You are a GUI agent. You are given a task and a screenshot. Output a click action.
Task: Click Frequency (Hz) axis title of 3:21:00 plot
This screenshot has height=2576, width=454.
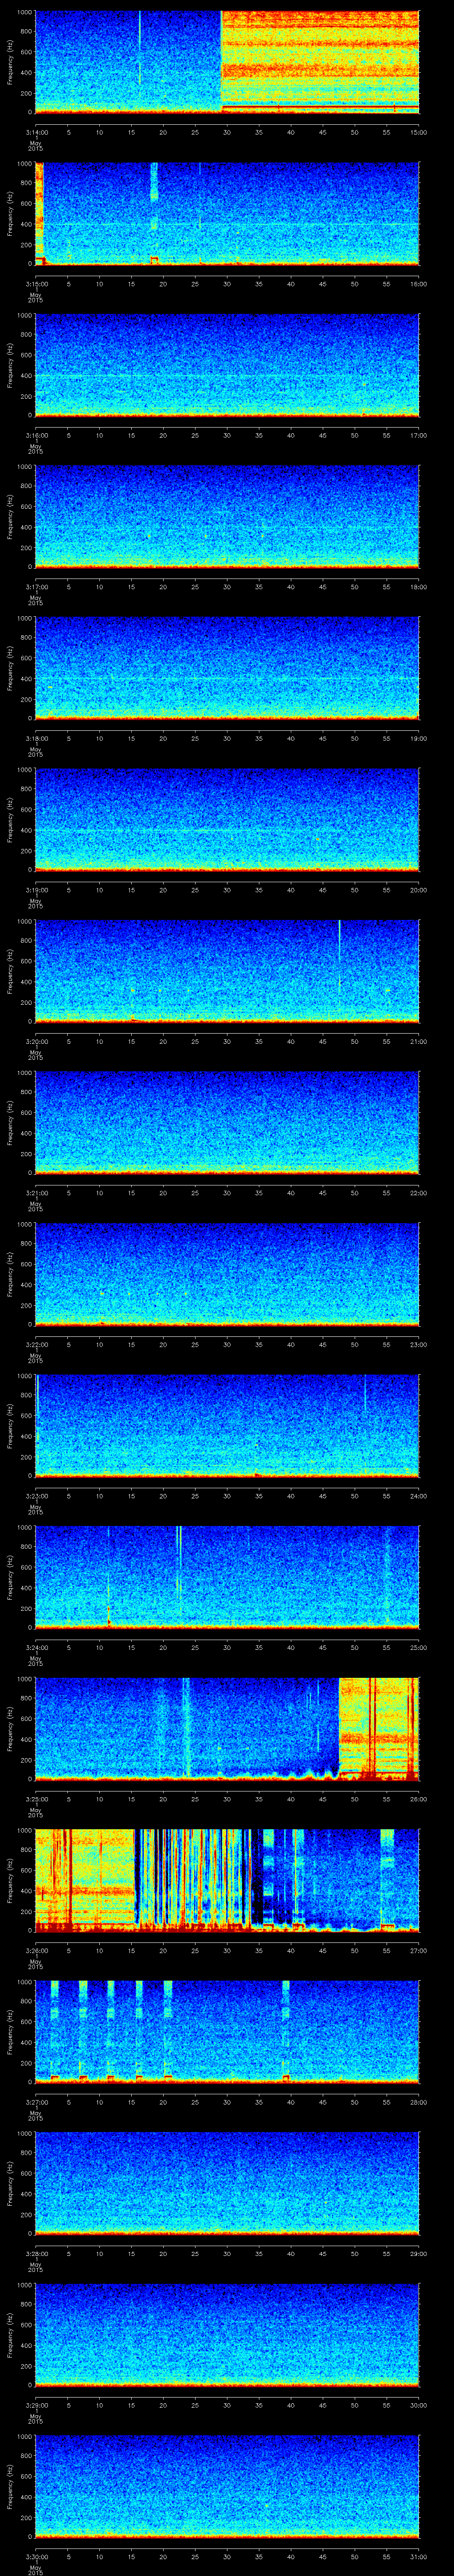coord(10,1123)
